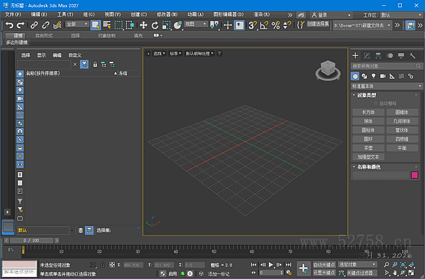425x279 pixels.
Task: Activate the Select and Scale tool
Action: tap(166, 25)
